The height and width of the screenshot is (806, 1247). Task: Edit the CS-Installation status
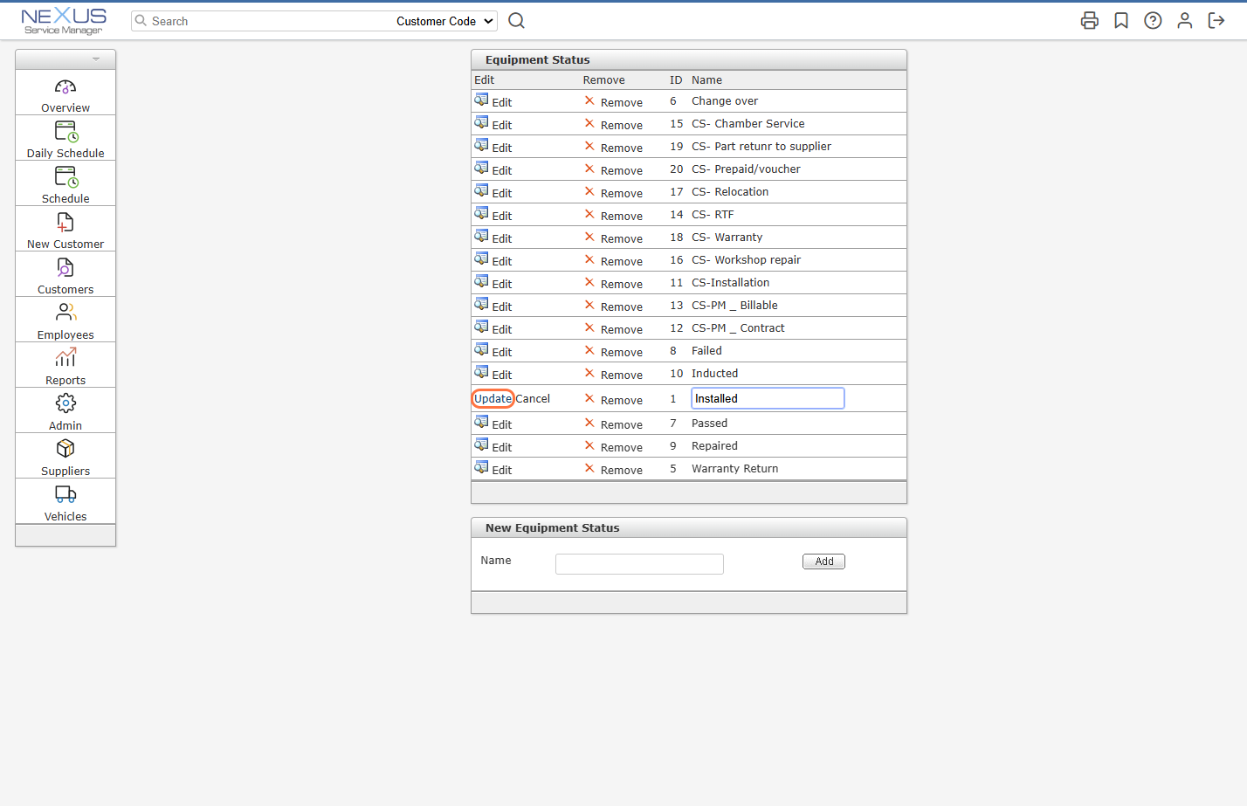point(493,283)
